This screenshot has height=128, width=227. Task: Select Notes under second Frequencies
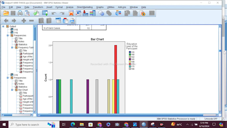click(x=21, y=84)
